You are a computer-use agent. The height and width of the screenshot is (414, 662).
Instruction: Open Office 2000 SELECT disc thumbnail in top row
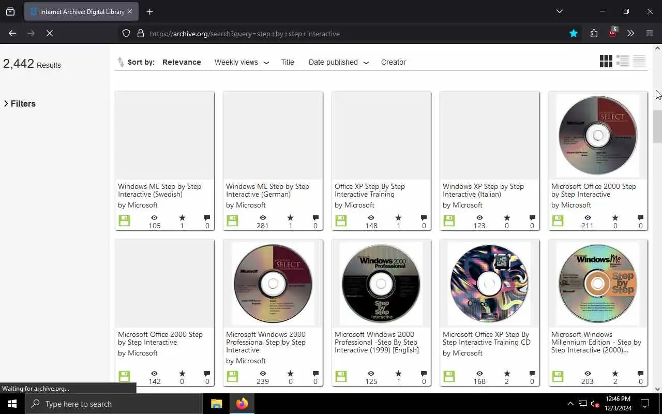(x=598, y=136)
